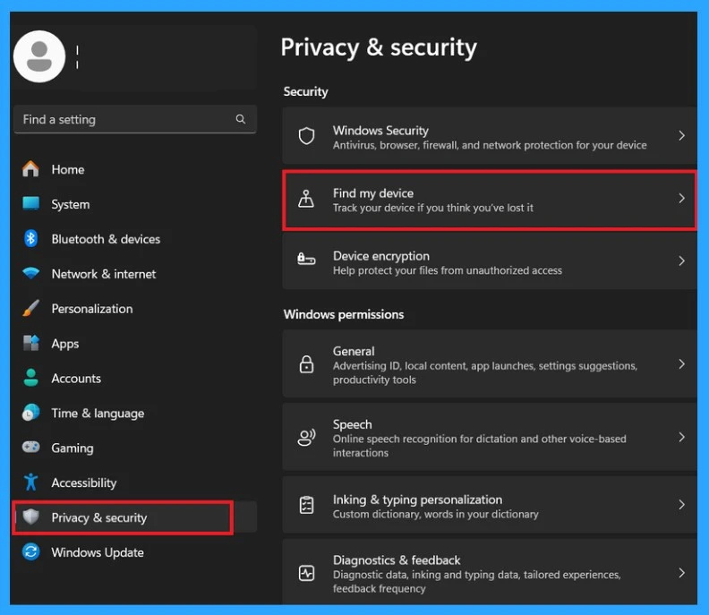Select Accessibility label in sidebar
The height and width of the screenshot is (615, 709).
click(x=83, y=483)
